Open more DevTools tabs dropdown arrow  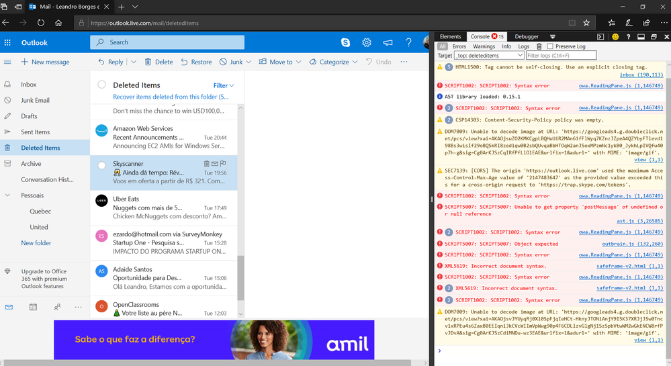coord(553,37)
